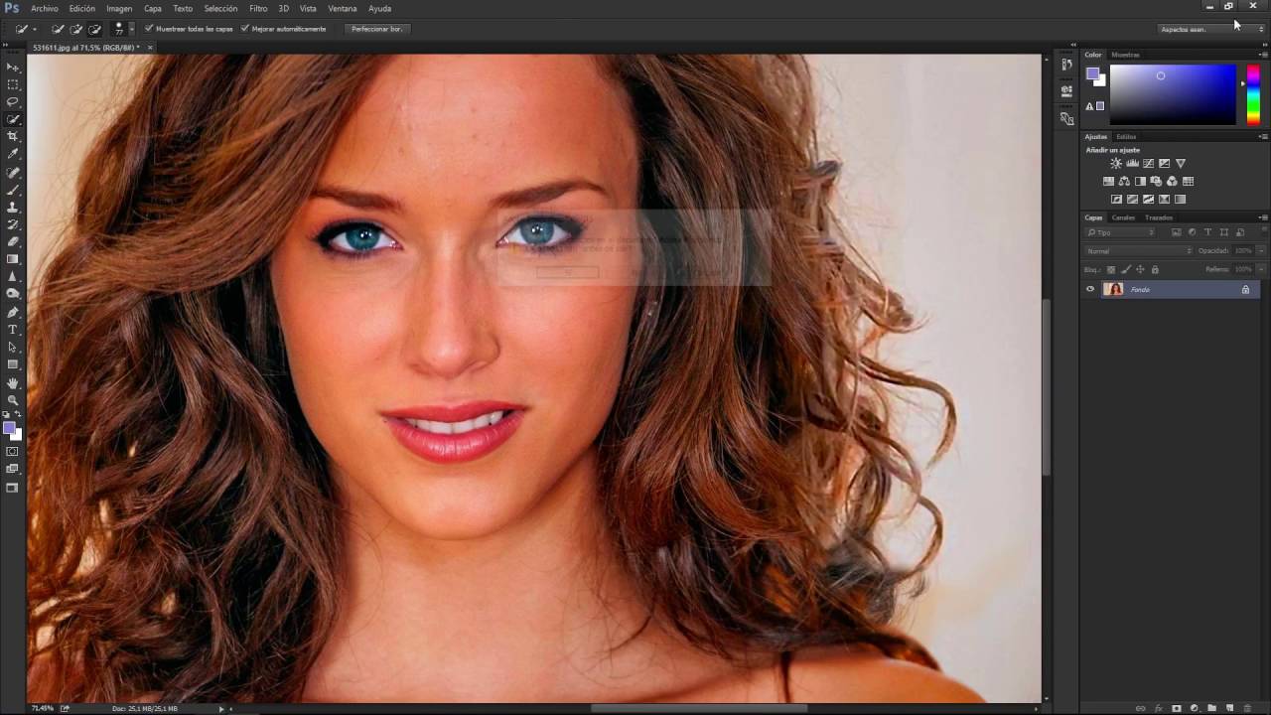Click the foreground color swatch in Color panel
The width and height of the screenshot is (1271, 715).
point(1092,73)
